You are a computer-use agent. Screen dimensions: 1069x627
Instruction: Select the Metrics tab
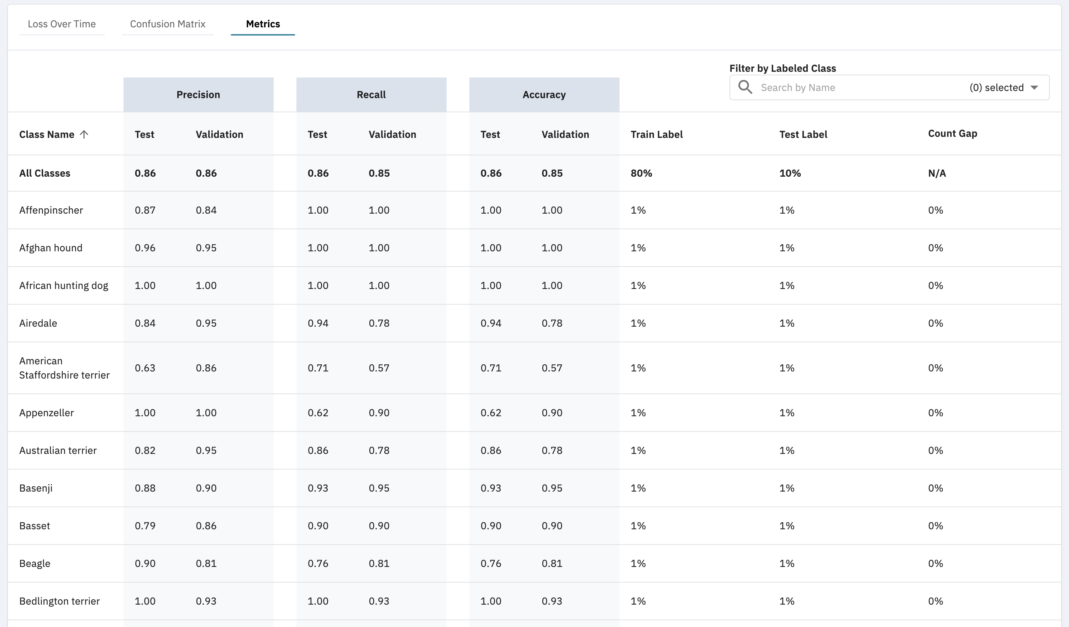click(x=263, y=24)
